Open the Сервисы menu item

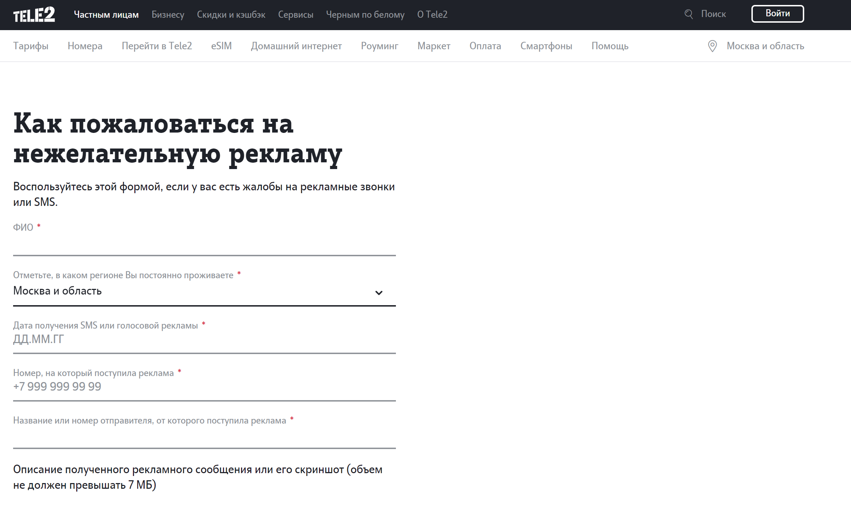coord(296,15)
